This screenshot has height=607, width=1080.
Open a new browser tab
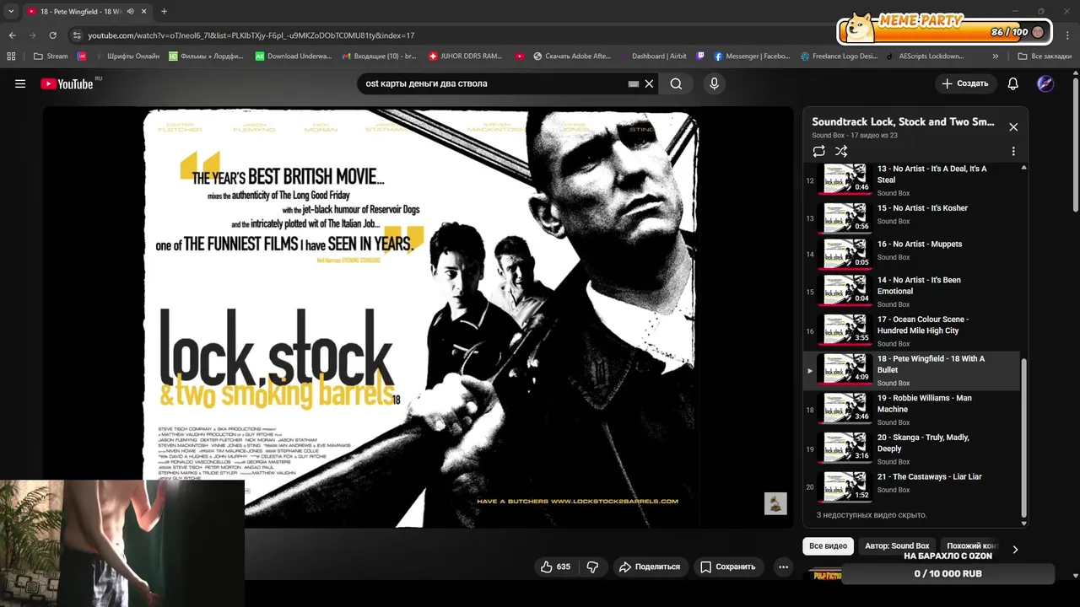tap(164, 12)
